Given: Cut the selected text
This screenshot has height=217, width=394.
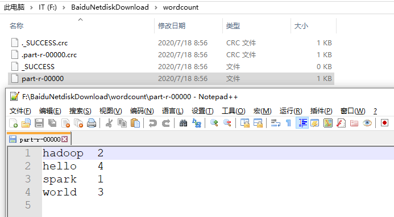Looking at the screenshot, I should (x=109, y=123).
